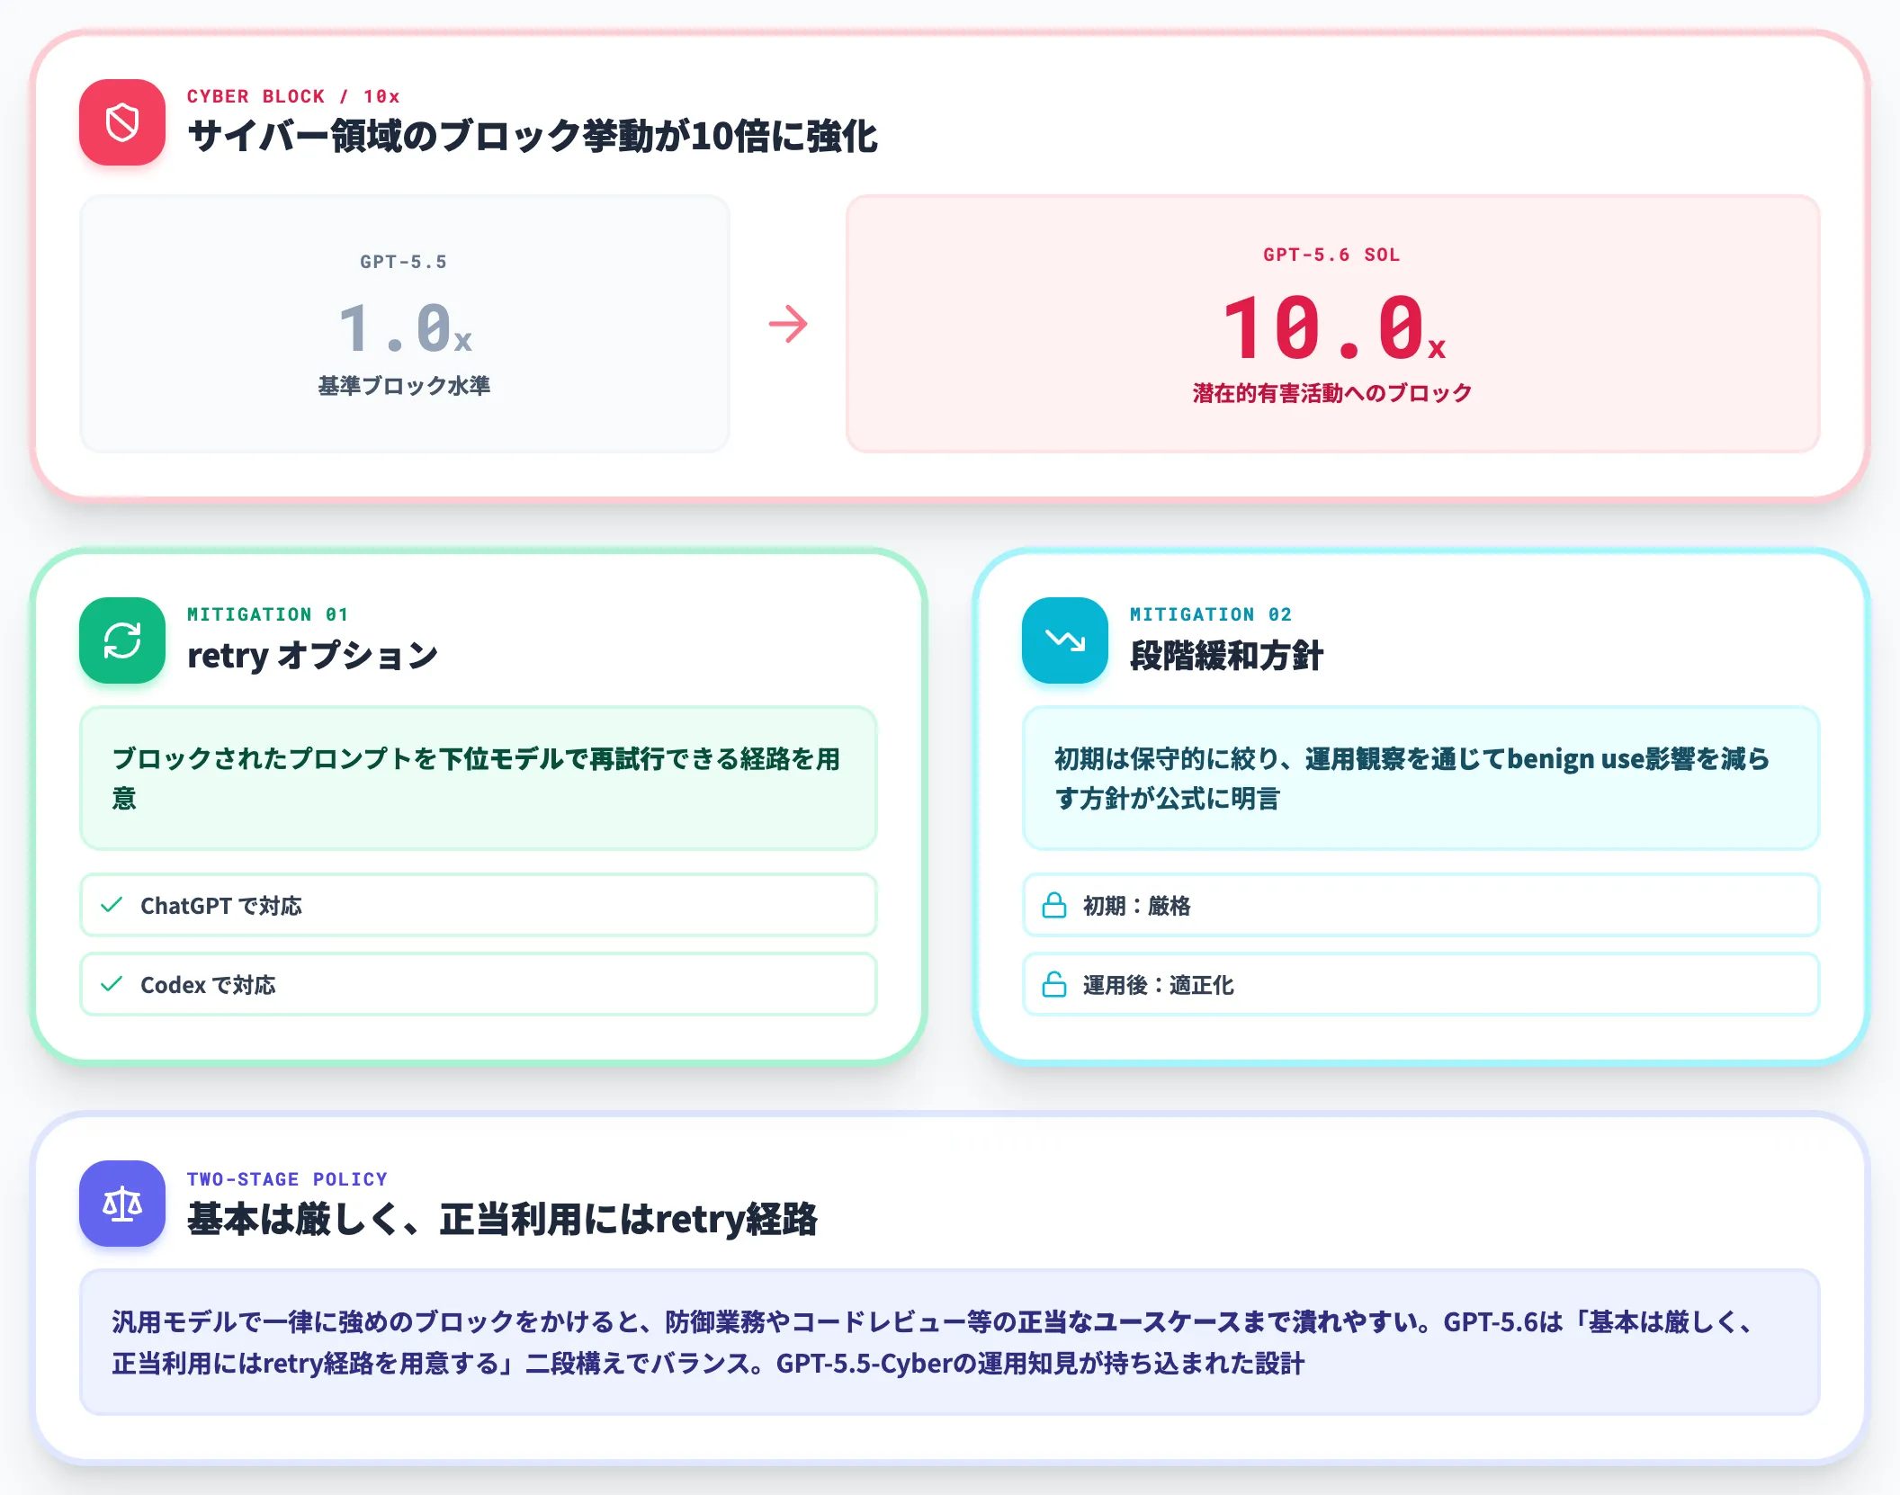Click the 潜在的有害活動へのブロック caption
This screenshot has height=1495, width=1900.
point(1332,393)
